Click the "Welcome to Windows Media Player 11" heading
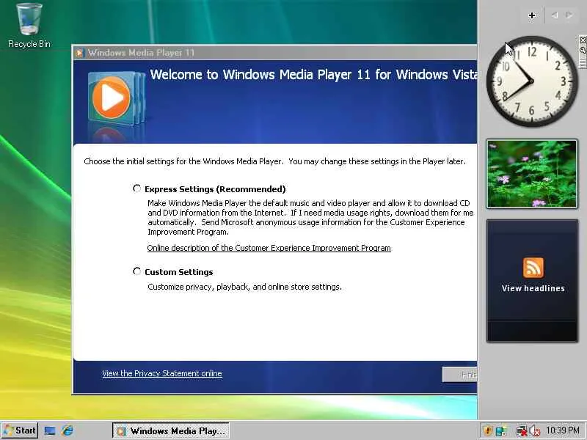 314,75
